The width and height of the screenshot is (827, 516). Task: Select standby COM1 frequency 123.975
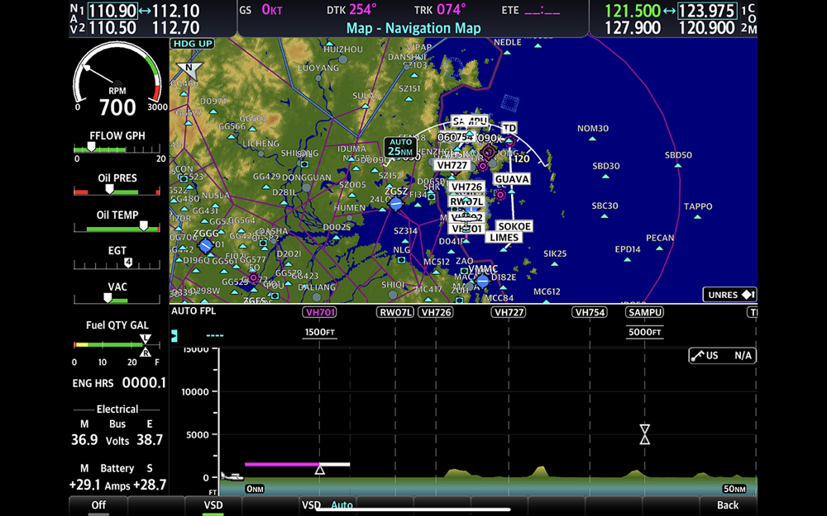click(x=707, y=11)
